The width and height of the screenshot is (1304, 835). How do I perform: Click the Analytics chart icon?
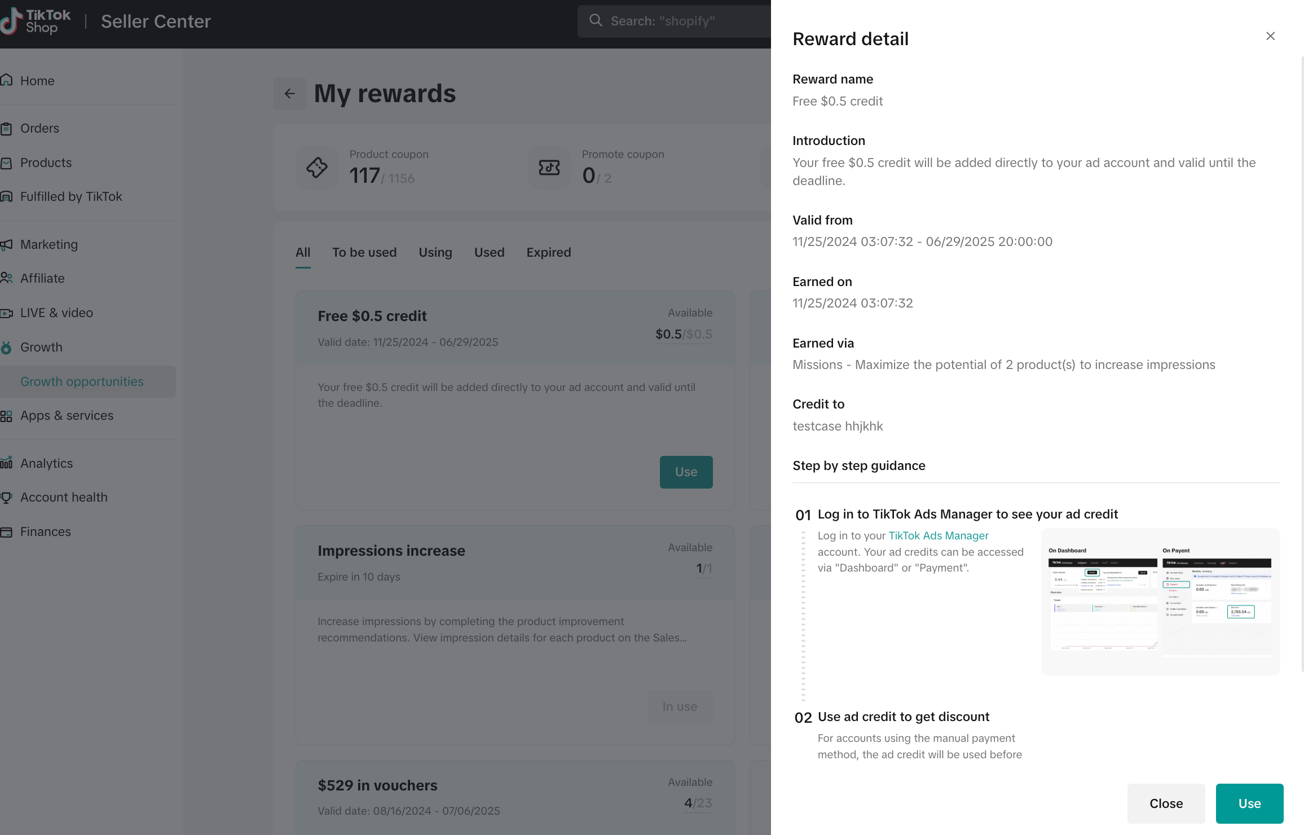(6, 463)
